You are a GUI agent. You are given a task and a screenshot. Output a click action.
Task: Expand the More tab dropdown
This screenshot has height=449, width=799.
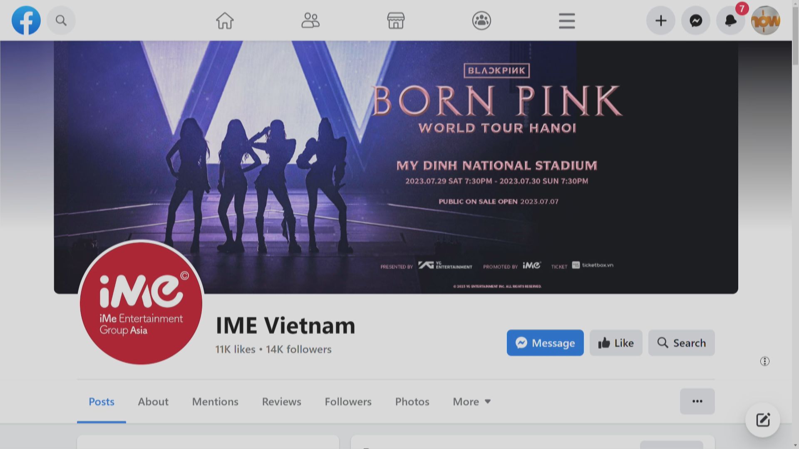click(471, 401)
